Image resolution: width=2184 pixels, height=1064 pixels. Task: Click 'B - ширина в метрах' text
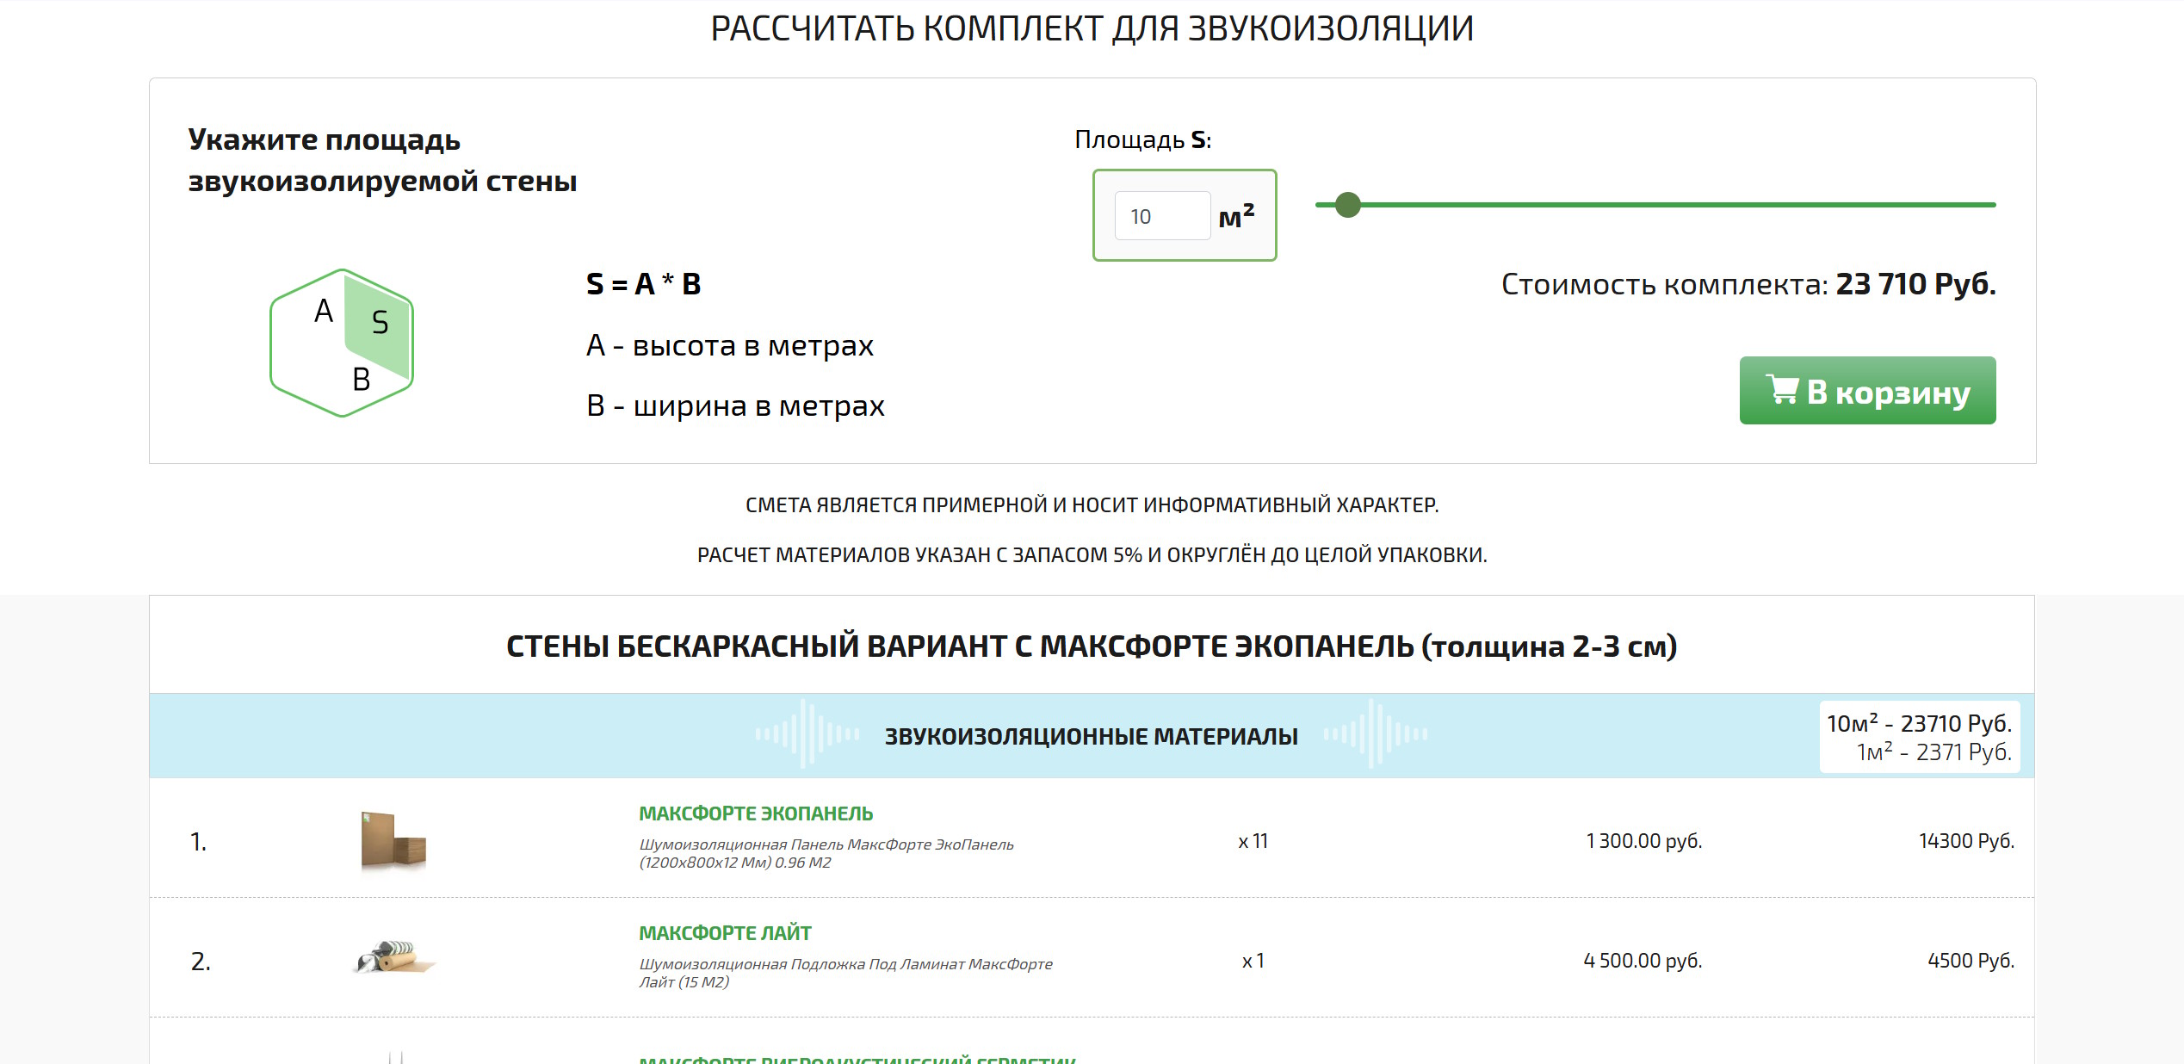coord(735,405)
